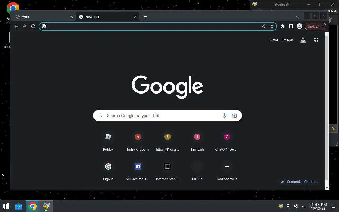
Task: Open the notification center icon
Action: click(x=334, y=206)
